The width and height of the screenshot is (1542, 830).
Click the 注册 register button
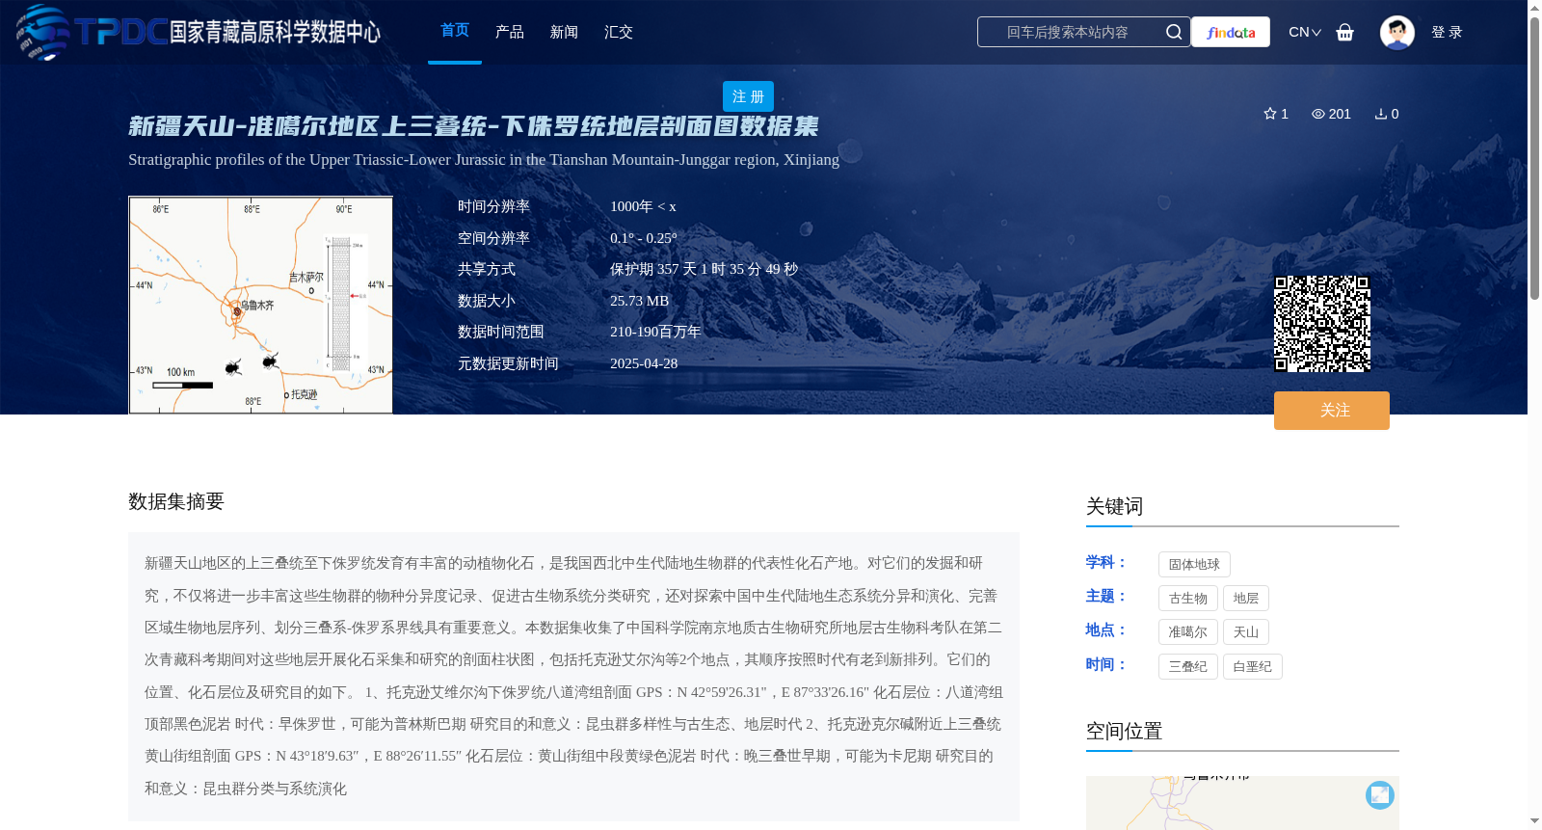[748, 96]
